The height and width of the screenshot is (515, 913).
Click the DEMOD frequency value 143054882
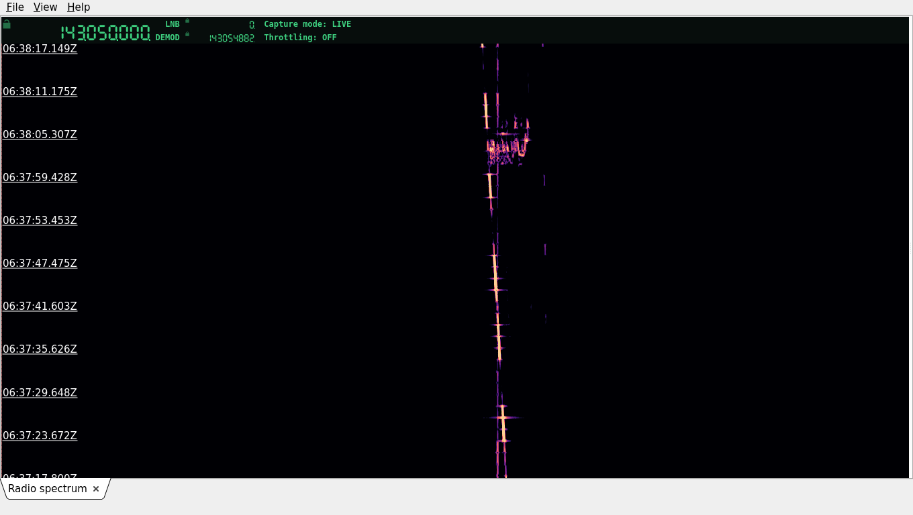pyautogui.click(x=232, y=38)
